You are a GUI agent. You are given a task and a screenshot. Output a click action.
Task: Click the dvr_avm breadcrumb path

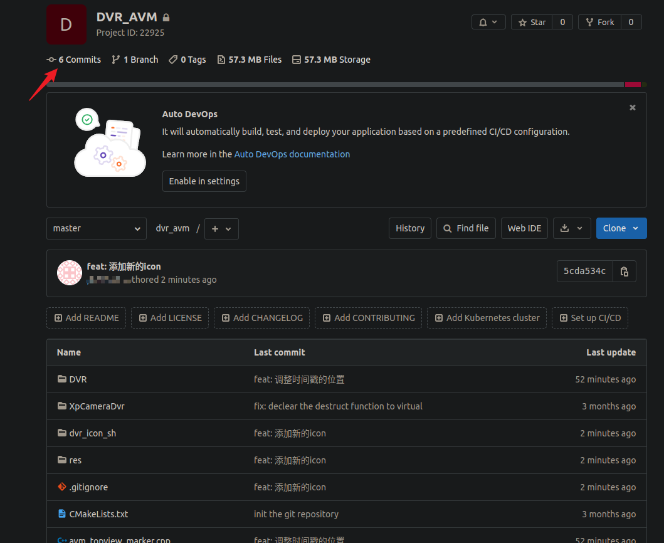coord(172,228)
